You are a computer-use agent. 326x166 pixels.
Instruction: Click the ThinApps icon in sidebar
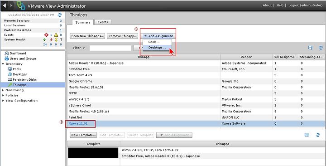(x=10, y=84)
